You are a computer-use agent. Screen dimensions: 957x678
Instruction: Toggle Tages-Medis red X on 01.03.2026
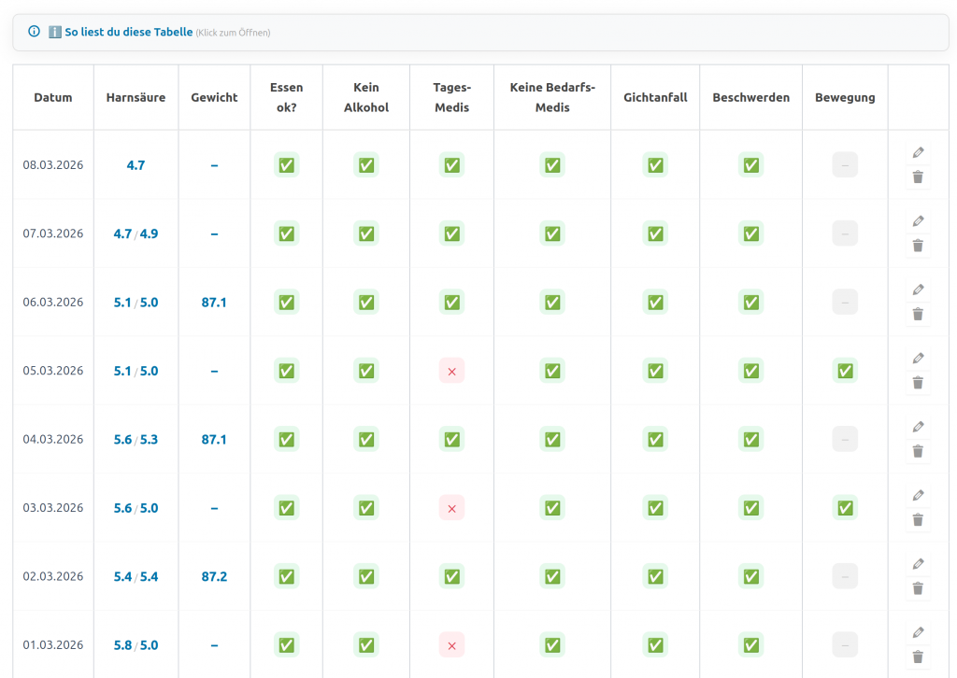(451, 645)
